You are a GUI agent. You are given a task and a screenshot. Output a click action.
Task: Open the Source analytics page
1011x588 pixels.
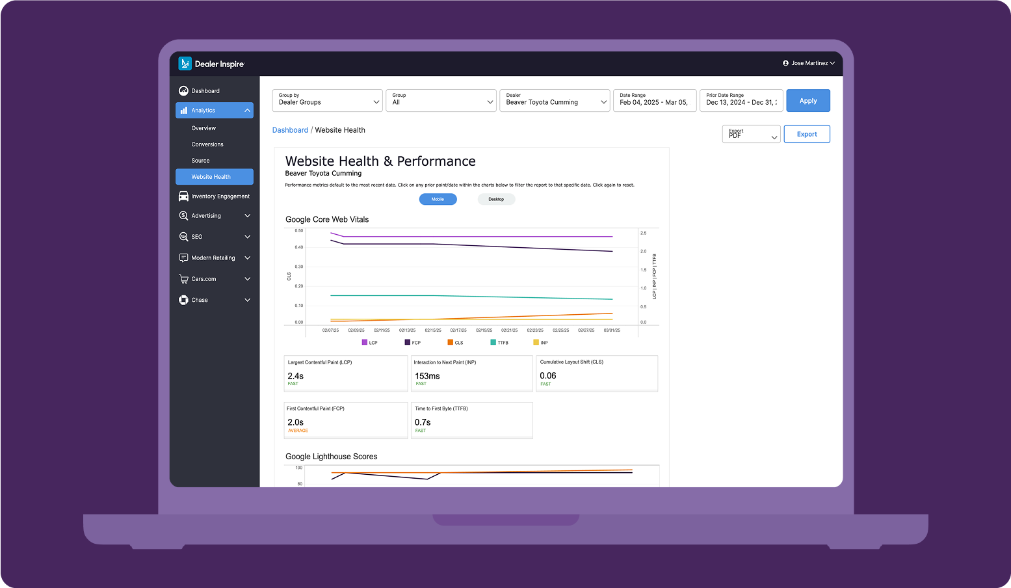[200, 161]
